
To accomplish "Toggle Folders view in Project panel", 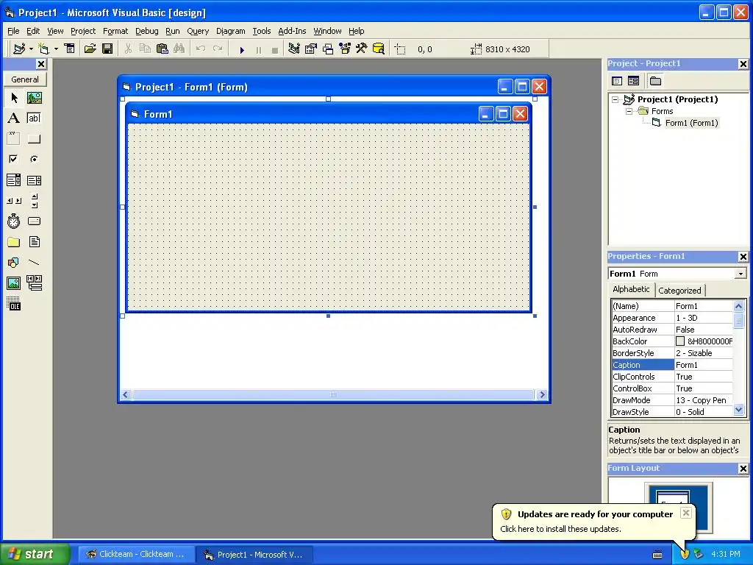I will (655, 81).
